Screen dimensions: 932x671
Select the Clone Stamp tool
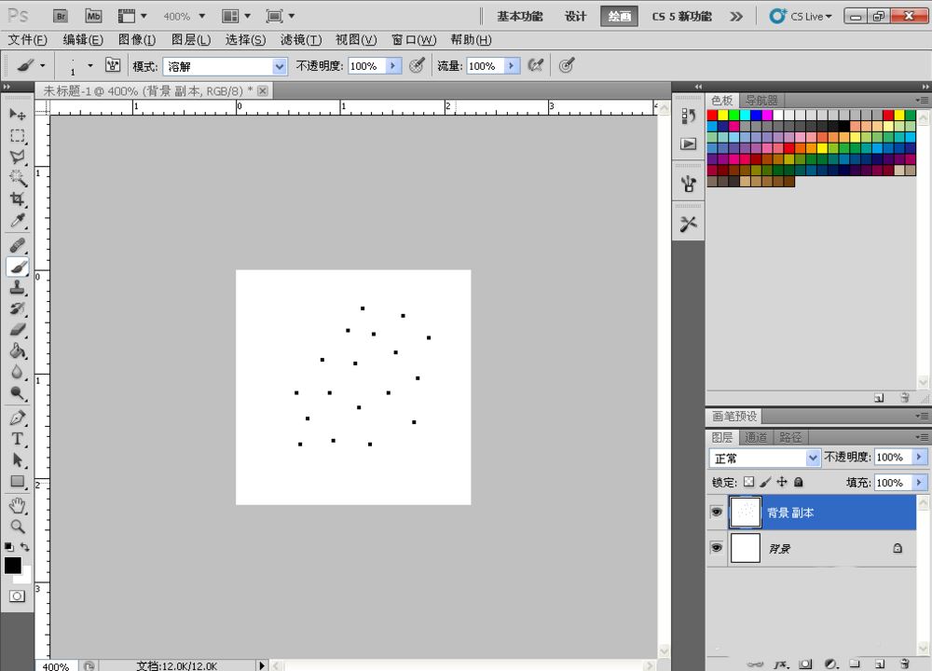[17, 288]
